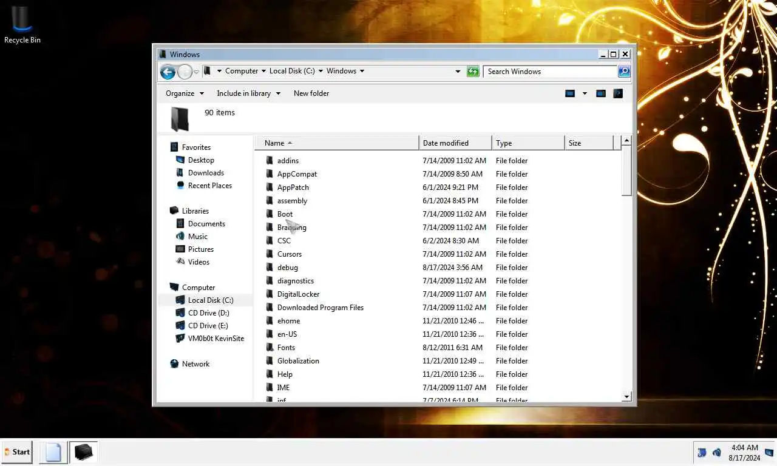Viewport: 777px width, 466px height.
Task: Expand the views options dropdown arrow
Action: click(585, 93)
